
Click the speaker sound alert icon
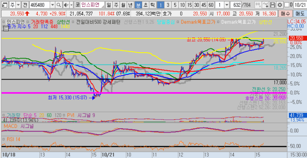tap(66, 5)
